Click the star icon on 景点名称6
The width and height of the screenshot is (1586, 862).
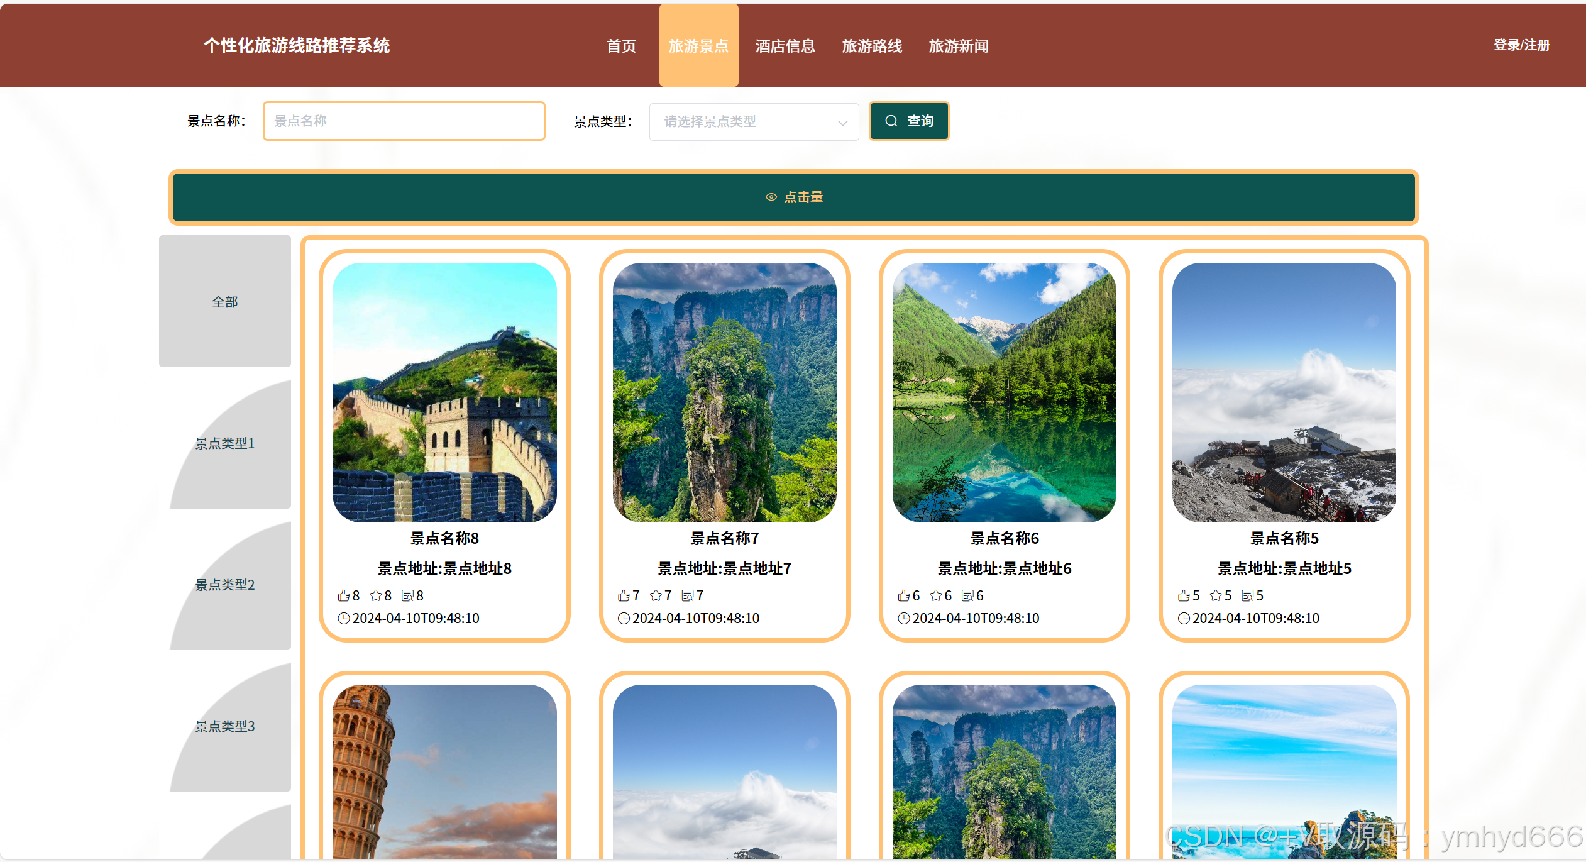pos(934,595)
